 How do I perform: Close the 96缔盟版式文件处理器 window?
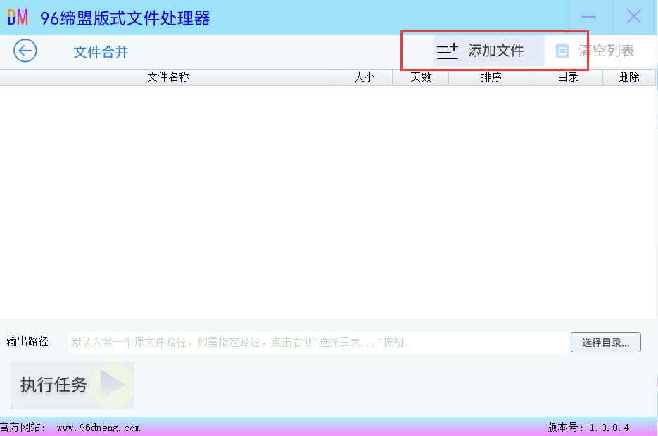(x=634, y=17)
